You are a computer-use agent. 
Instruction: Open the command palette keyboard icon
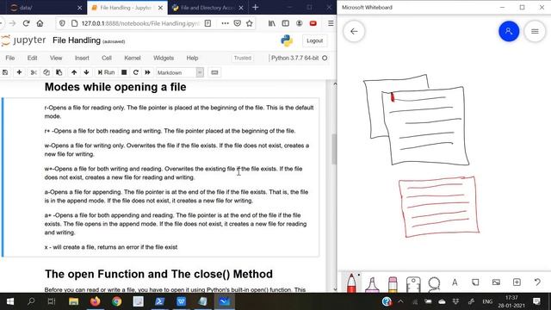pyautogui.click(x=214, y=72)
